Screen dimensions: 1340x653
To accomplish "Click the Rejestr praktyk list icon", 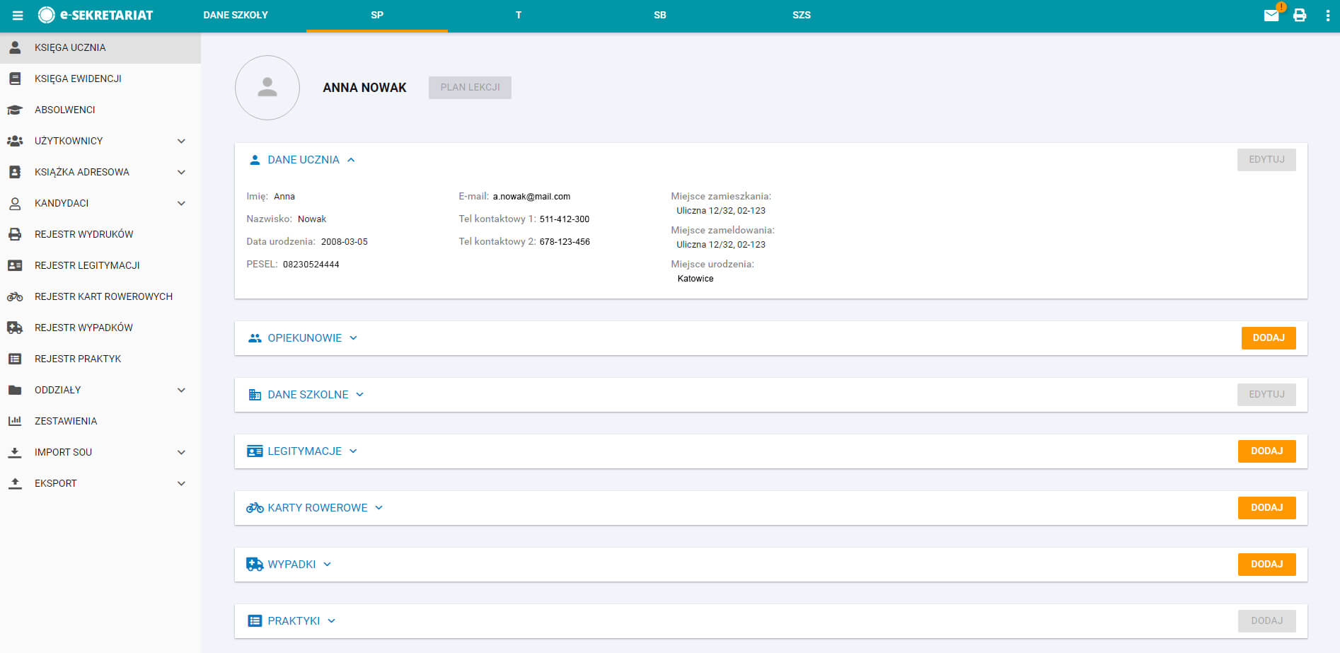I will coord(15,359).
